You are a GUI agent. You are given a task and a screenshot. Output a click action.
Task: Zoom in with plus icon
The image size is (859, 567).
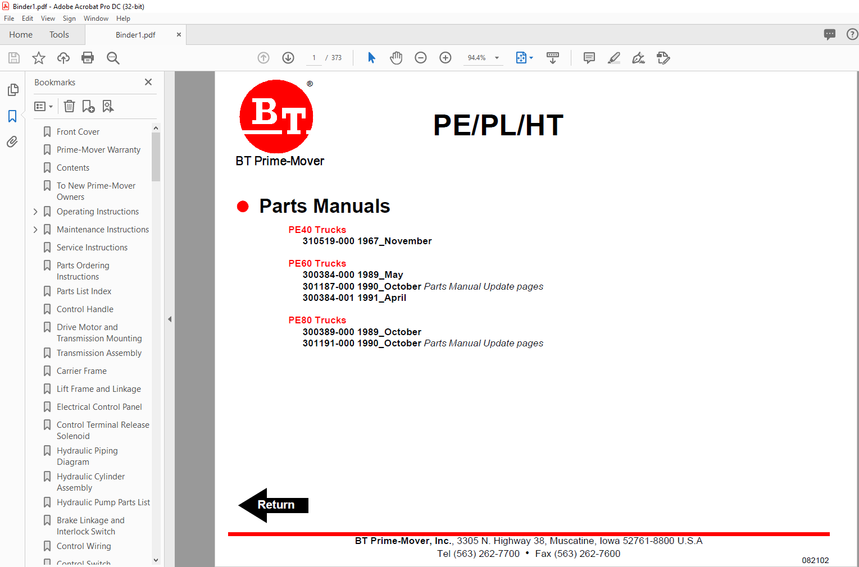pos(446,58)
